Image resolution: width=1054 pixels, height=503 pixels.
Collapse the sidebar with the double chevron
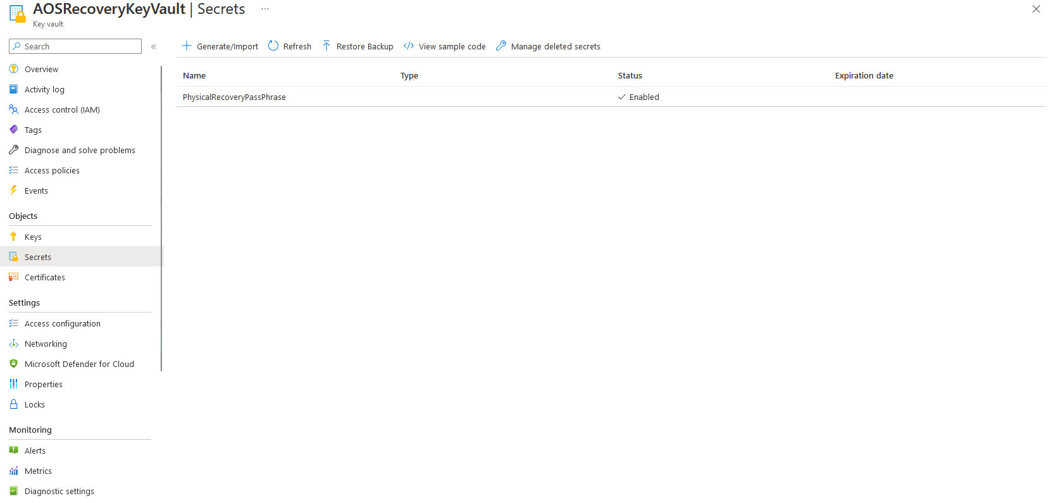[154, 46]
